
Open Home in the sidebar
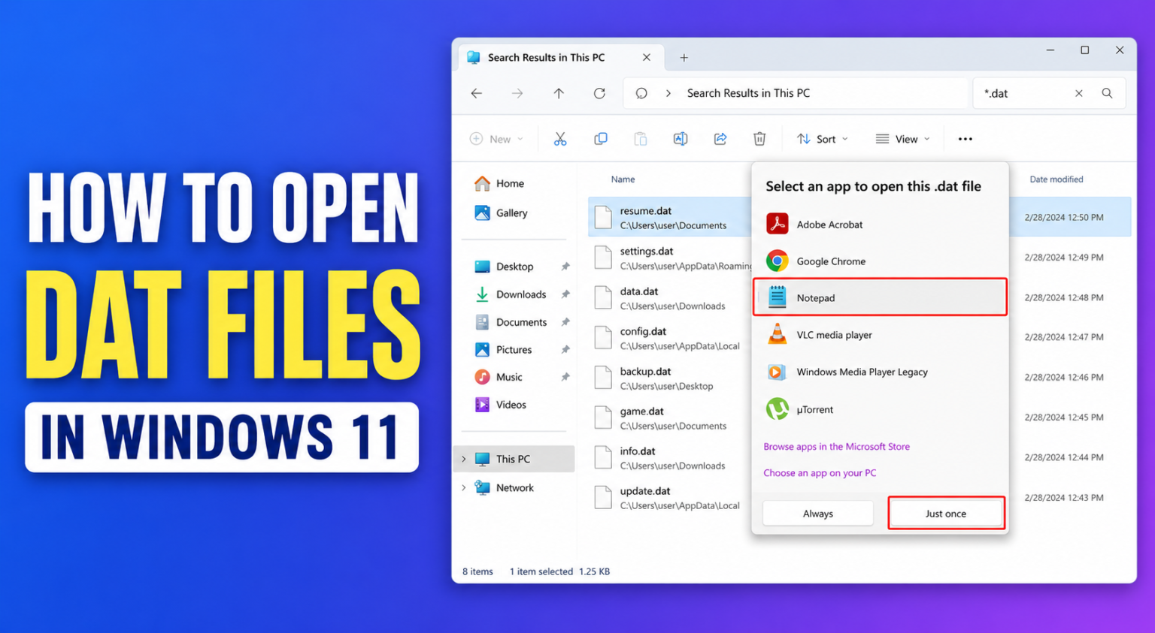click(499, 183)
